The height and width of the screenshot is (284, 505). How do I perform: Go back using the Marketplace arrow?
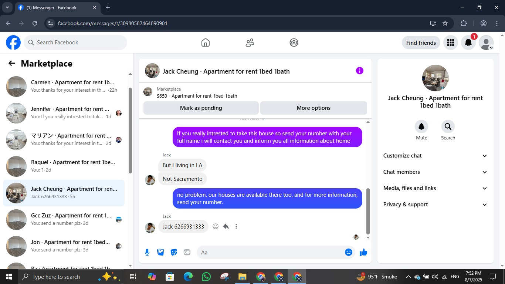point(12,63)
